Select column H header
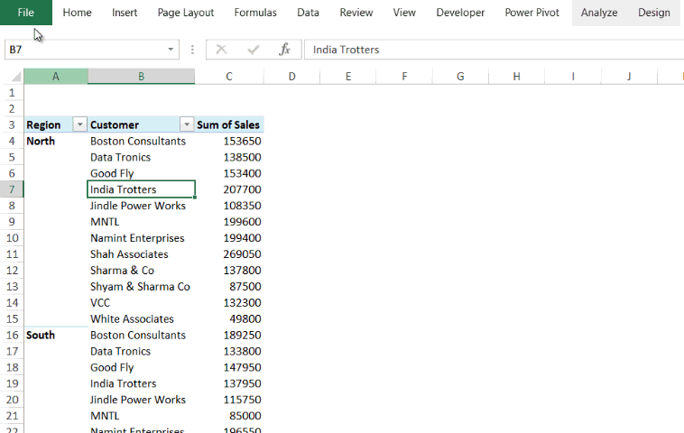Viewport: 684px width, 433px height. coord(516,77)
